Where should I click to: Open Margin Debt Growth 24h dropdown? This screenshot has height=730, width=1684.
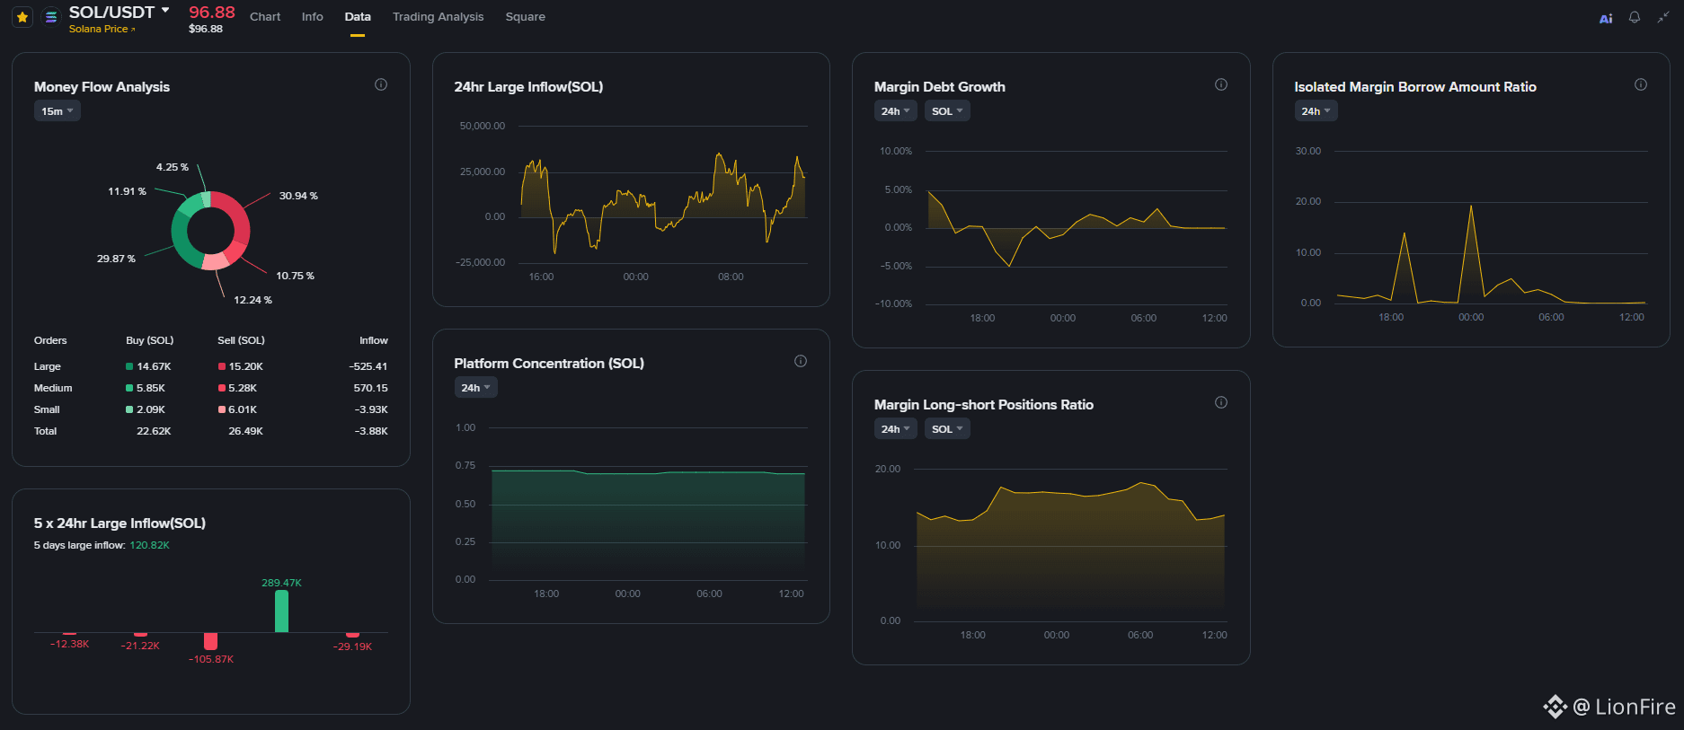tap(896, 111)
